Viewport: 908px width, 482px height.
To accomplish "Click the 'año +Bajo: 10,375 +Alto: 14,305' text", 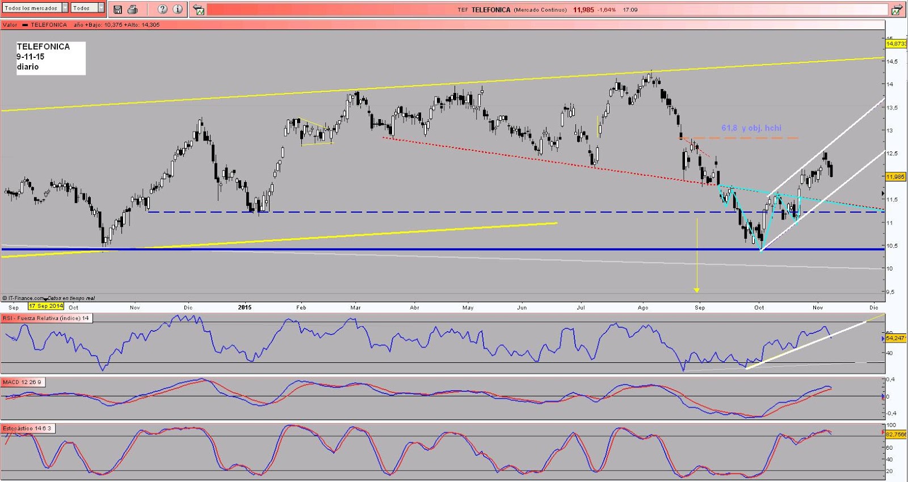I will pos(117,25).
